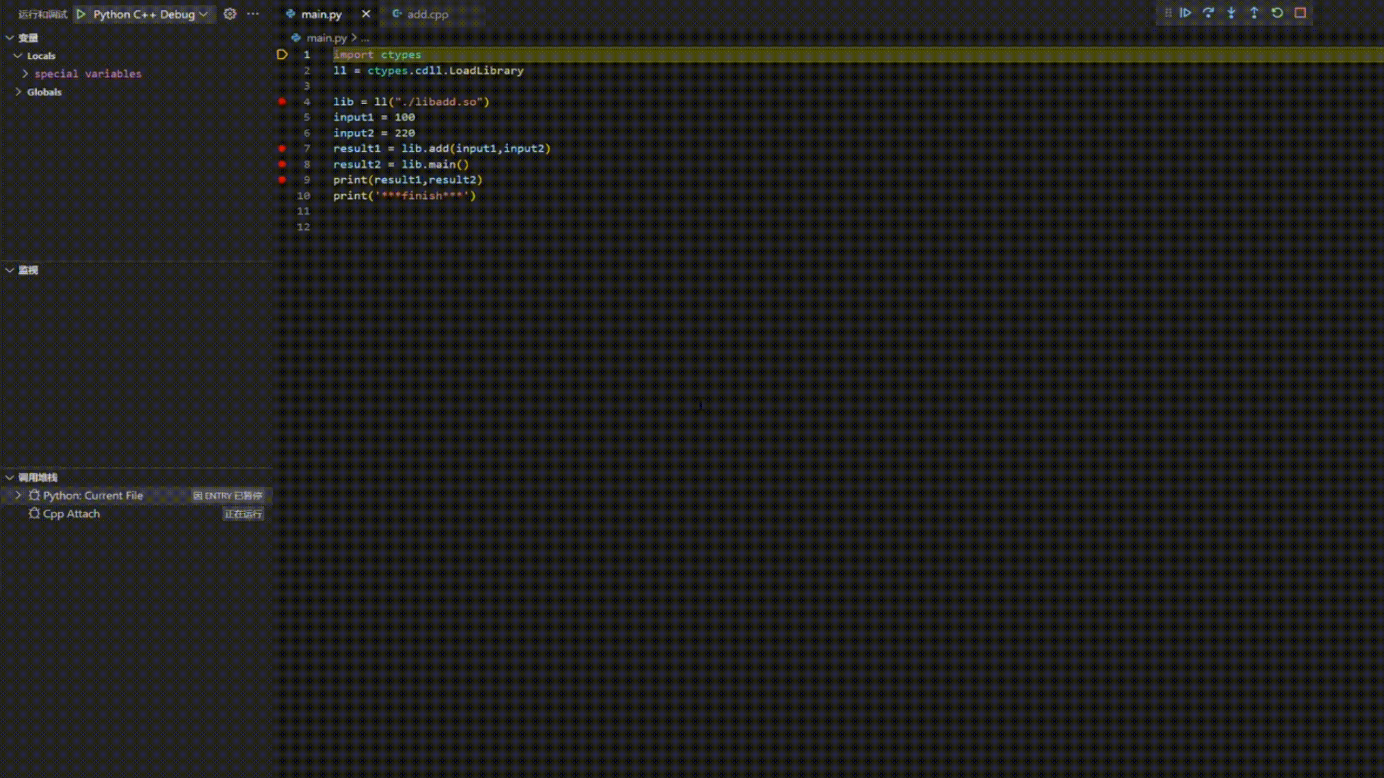Image resolution: width=1384 pixels, height=778 pixels.
Task: Remove the breakpoint on line 7
Action: tap(282, 149)
